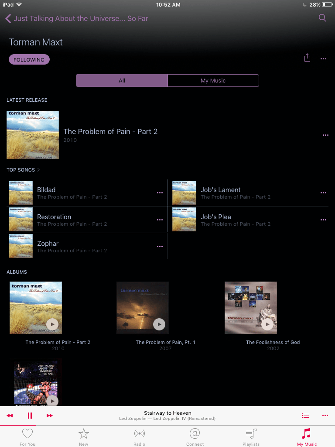The width and height of the screenshot is (335, 447).
Task: Expand the TOP SONGS list
Action: click(x=23, y=170)
